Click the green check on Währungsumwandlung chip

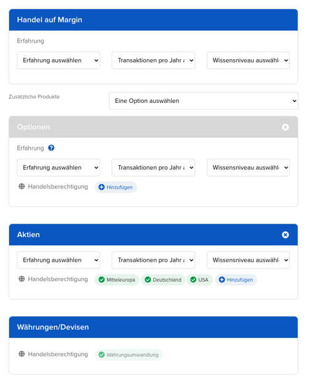coord(101,354)
